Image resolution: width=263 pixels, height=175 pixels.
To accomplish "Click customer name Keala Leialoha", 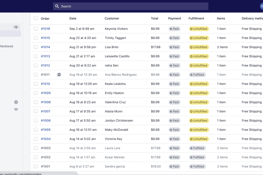I will coord(115,84).
